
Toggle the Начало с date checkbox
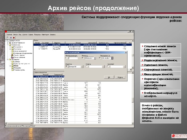point(83,58)
